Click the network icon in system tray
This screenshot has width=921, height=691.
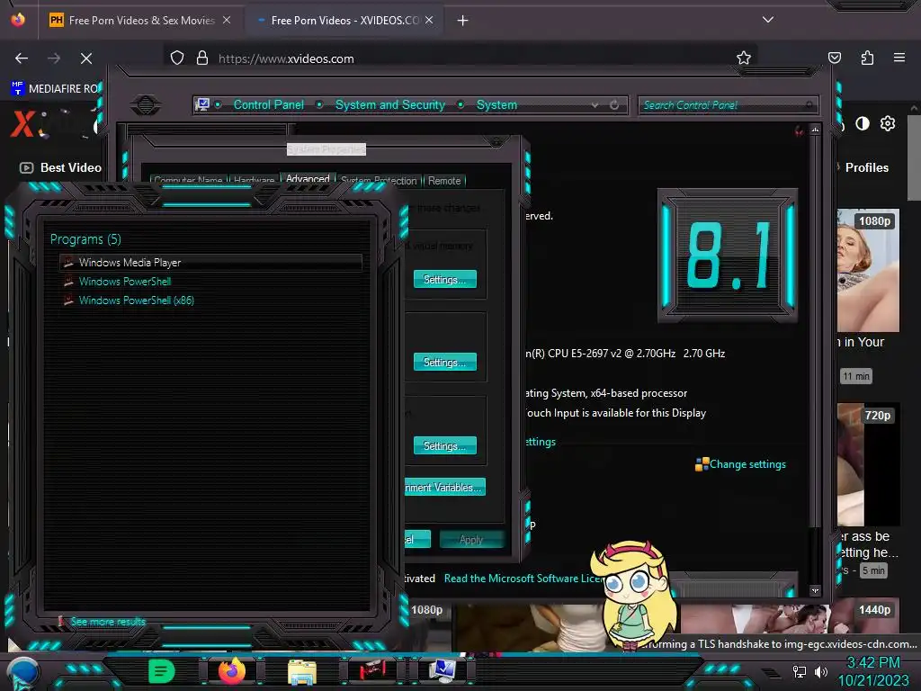(x=799, y=671)
